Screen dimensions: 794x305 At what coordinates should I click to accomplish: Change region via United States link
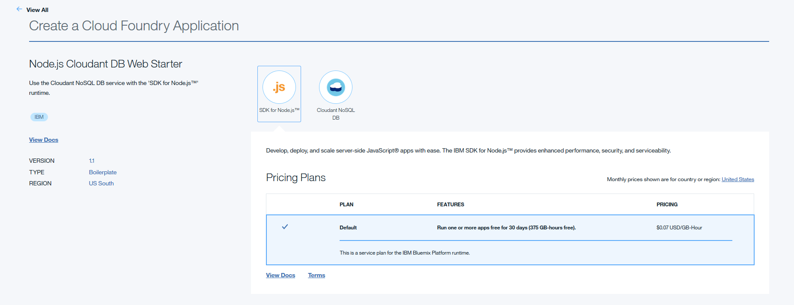[738, 179]
